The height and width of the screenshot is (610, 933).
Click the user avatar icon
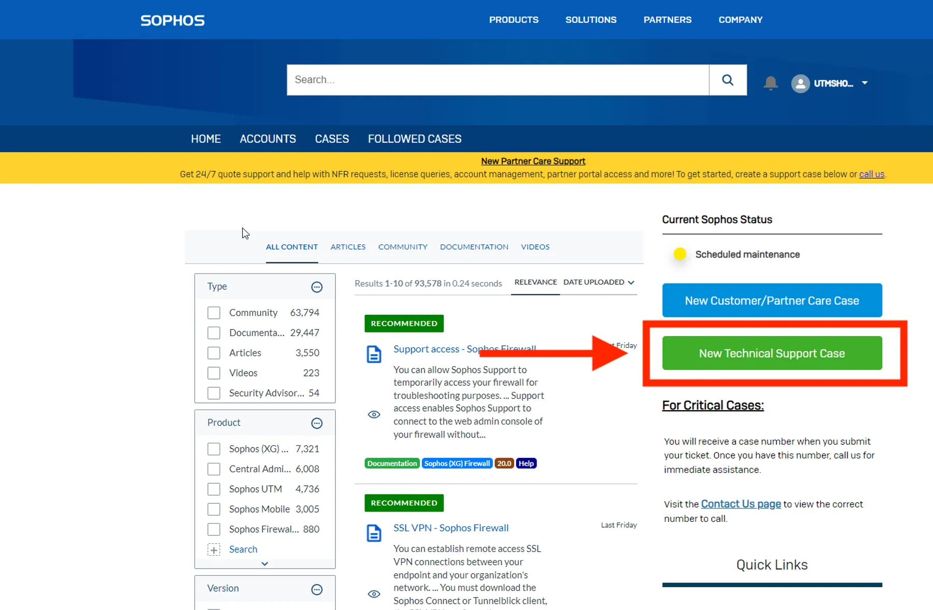click(800, 83)
